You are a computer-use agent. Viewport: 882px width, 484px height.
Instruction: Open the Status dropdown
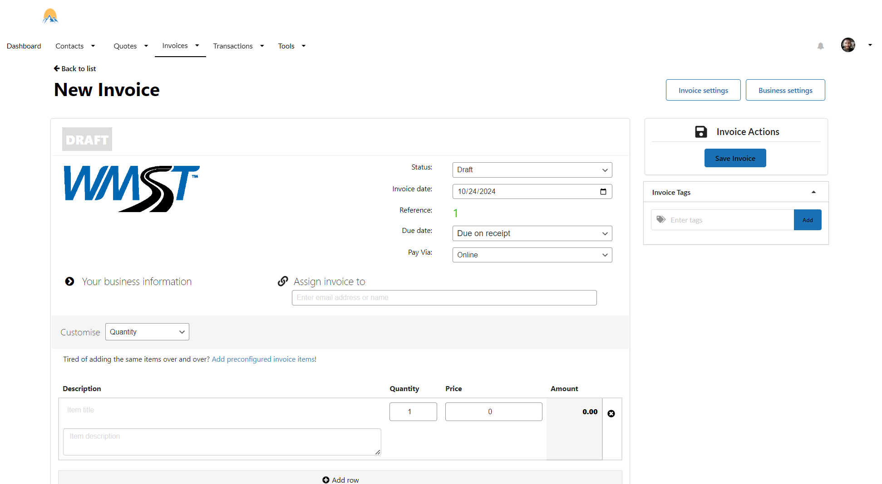(532, 169)
